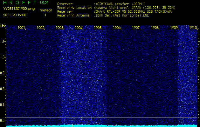
Task: Click time marker 1902
Action: [40, 28]
